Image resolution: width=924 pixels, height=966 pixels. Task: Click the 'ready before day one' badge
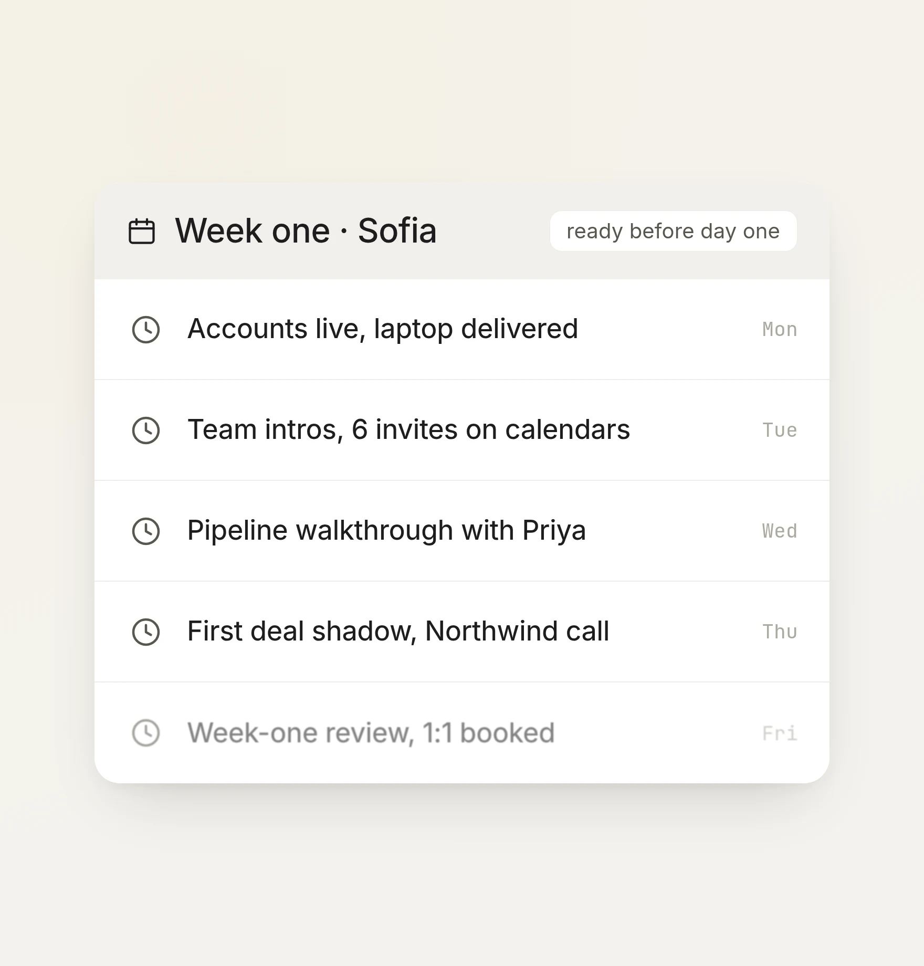pyautogui.click(x=673, y=231)
